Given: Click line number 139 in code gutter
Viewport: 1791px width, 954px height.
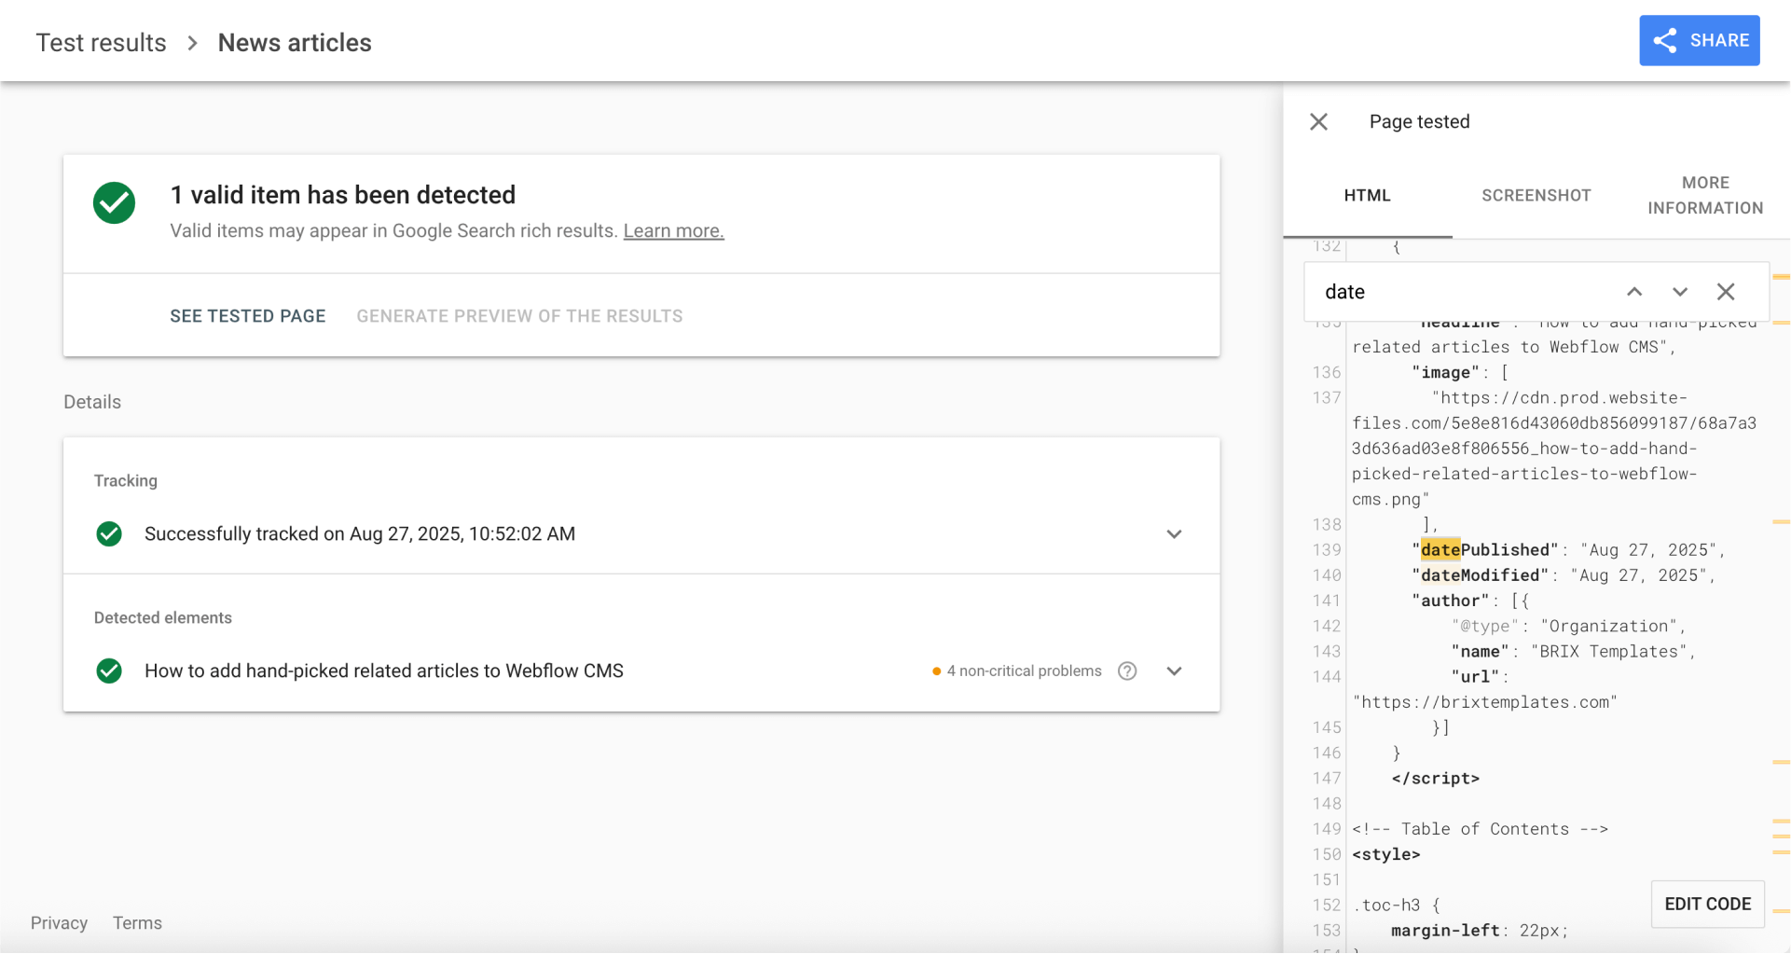Looking at the screenshot, I should click(1327, 550).
